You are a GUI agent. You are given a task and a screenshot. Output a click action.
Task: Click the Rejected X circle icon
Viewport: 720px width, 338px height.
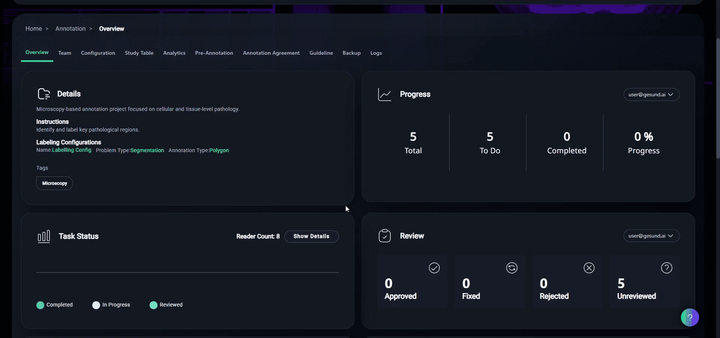pos(589,268)
